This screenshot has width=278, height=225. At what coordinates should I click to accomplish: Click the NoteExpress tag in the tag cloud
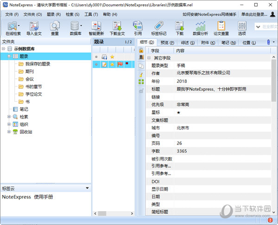click(17, 197)
